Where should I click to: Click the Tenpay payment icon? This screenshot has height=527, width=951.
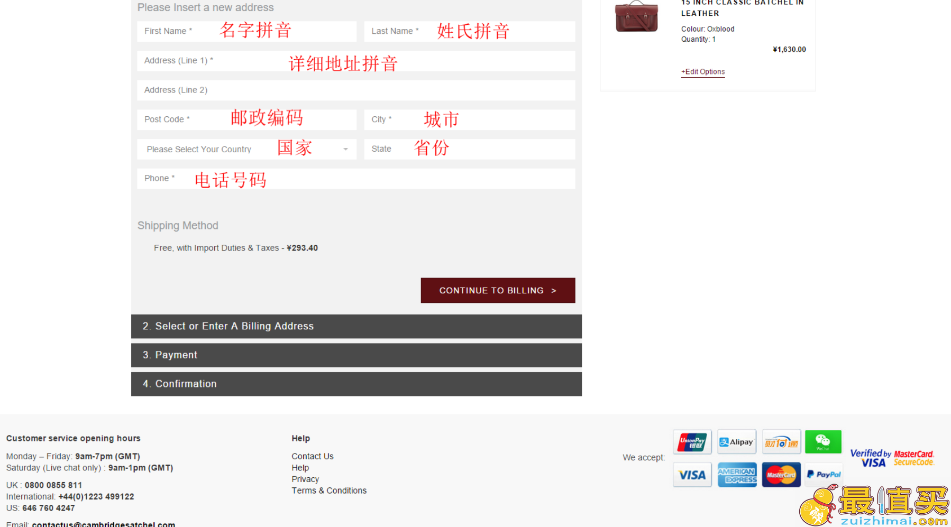click(x=781, y=442)
